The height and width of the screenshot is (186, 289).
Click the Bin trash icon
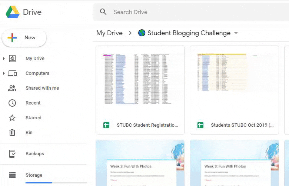pos(12,133)
